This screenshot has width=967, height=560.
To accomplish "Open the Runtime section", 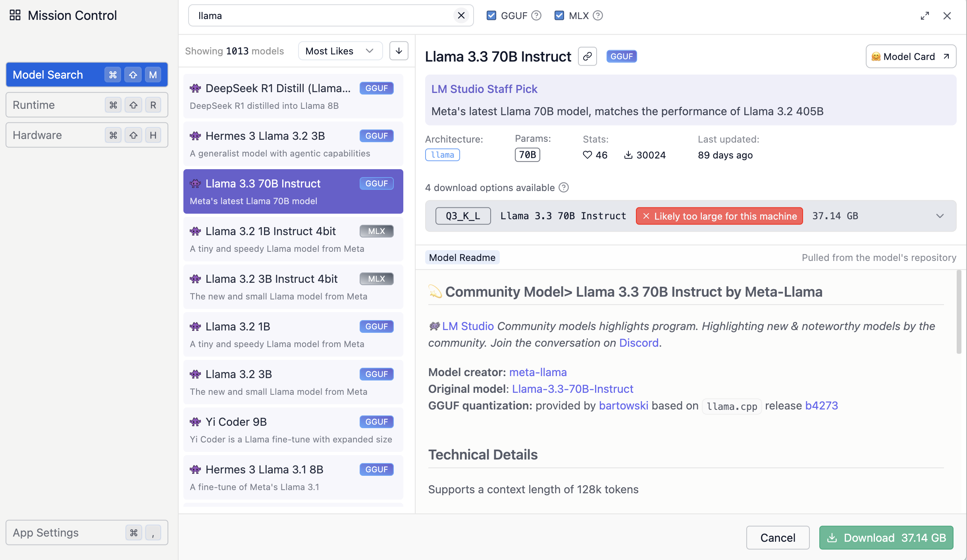I will point(87,105).
